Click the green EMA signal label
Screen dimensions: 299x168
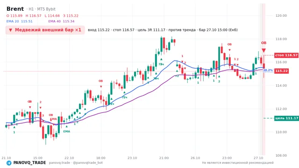(66, 132)
